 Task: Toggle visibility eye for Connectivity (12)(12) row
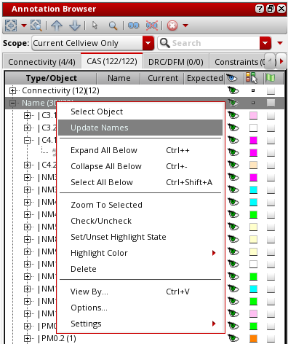pos(233,90)
